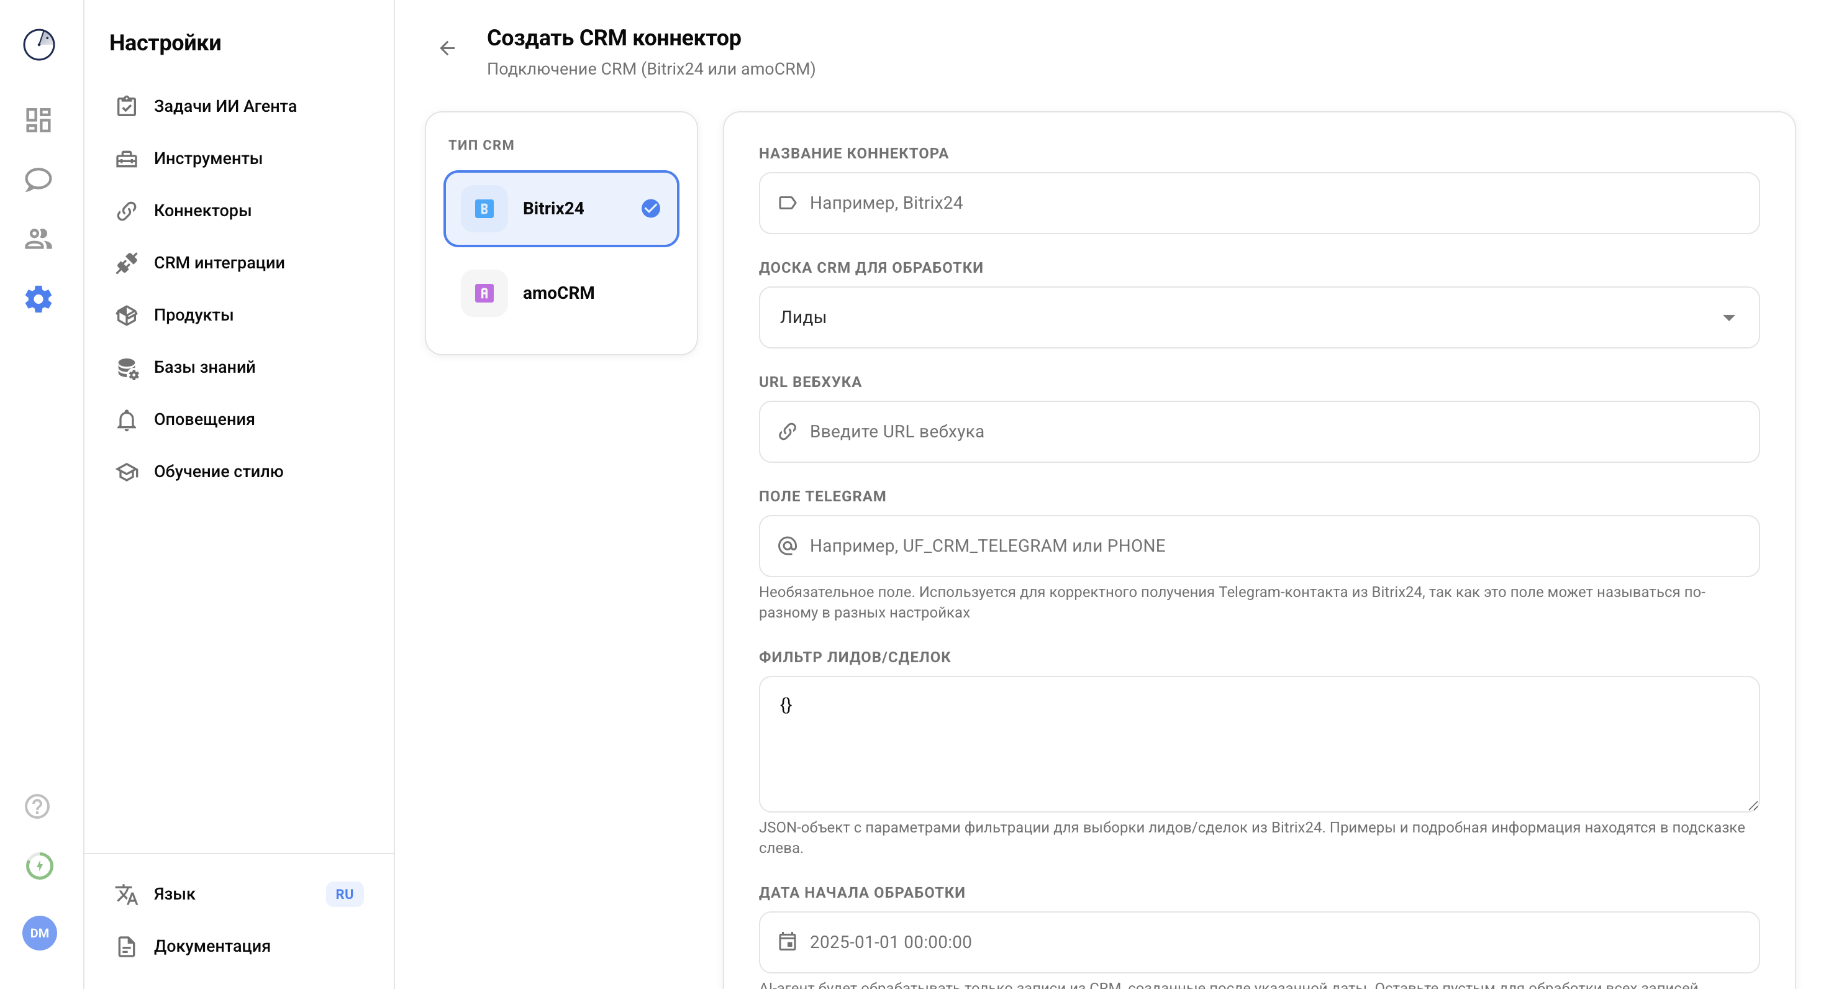Screen dimensions: 1826x989
Task: Open Задачи ИИ Агента section
Action: (225, 106)
